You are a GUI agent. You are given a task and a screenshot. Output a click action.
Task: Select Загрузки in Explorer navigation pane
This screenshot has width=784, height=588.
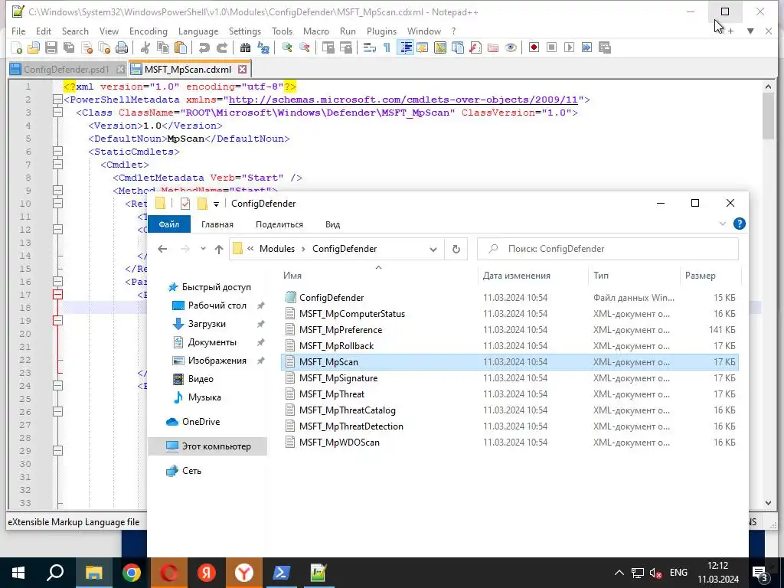[207, 324]
